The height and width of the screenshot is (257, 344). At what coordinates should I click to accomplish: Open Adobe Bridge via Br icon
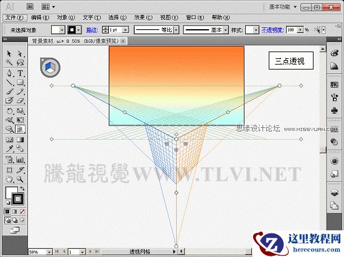[30, 7]
